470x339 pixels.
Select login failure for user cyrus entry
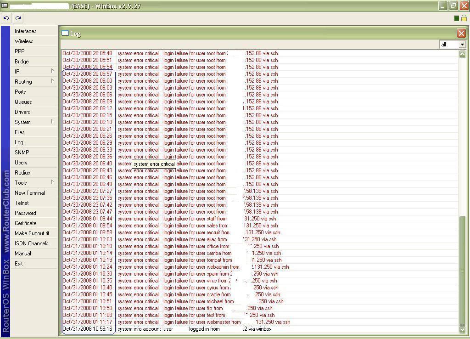260,288
